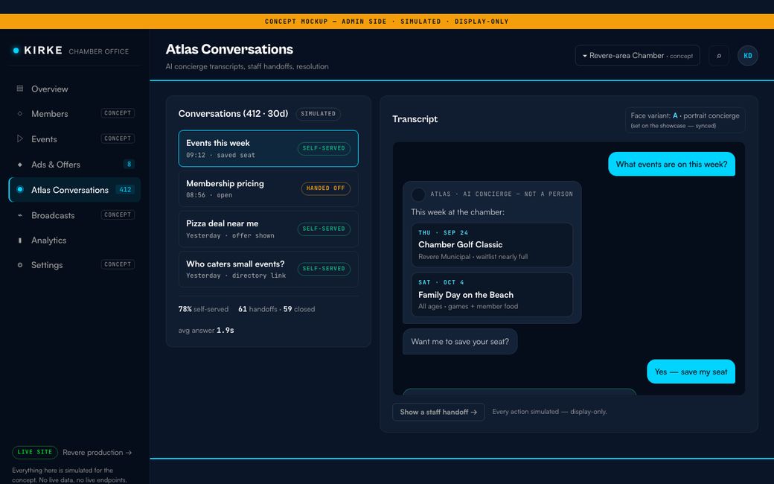Click the Atlas Conversations page heading
This screenshot has height=484, width=774.
pos(229,49)
